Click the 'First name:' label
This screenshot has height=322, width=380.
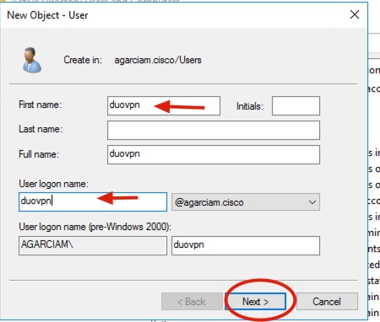40,105
